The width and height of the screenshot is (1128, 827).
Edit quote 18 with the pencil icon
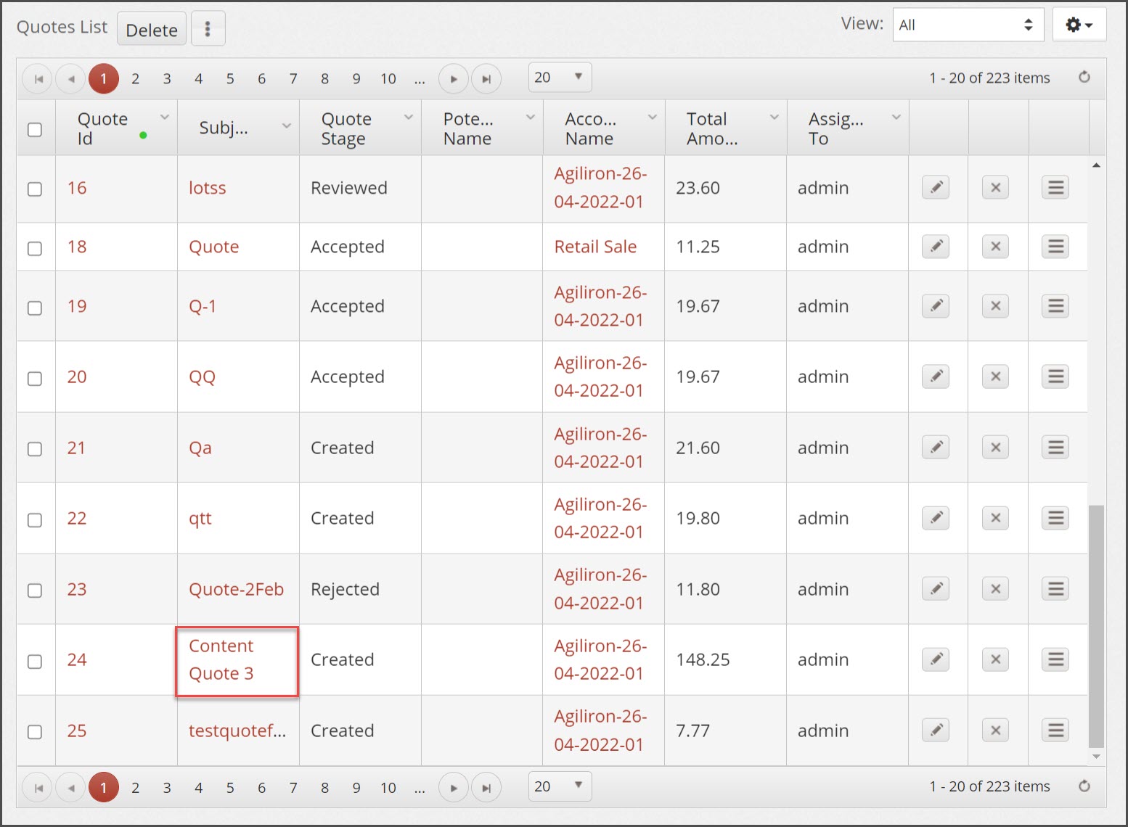[x=936, y=247]
